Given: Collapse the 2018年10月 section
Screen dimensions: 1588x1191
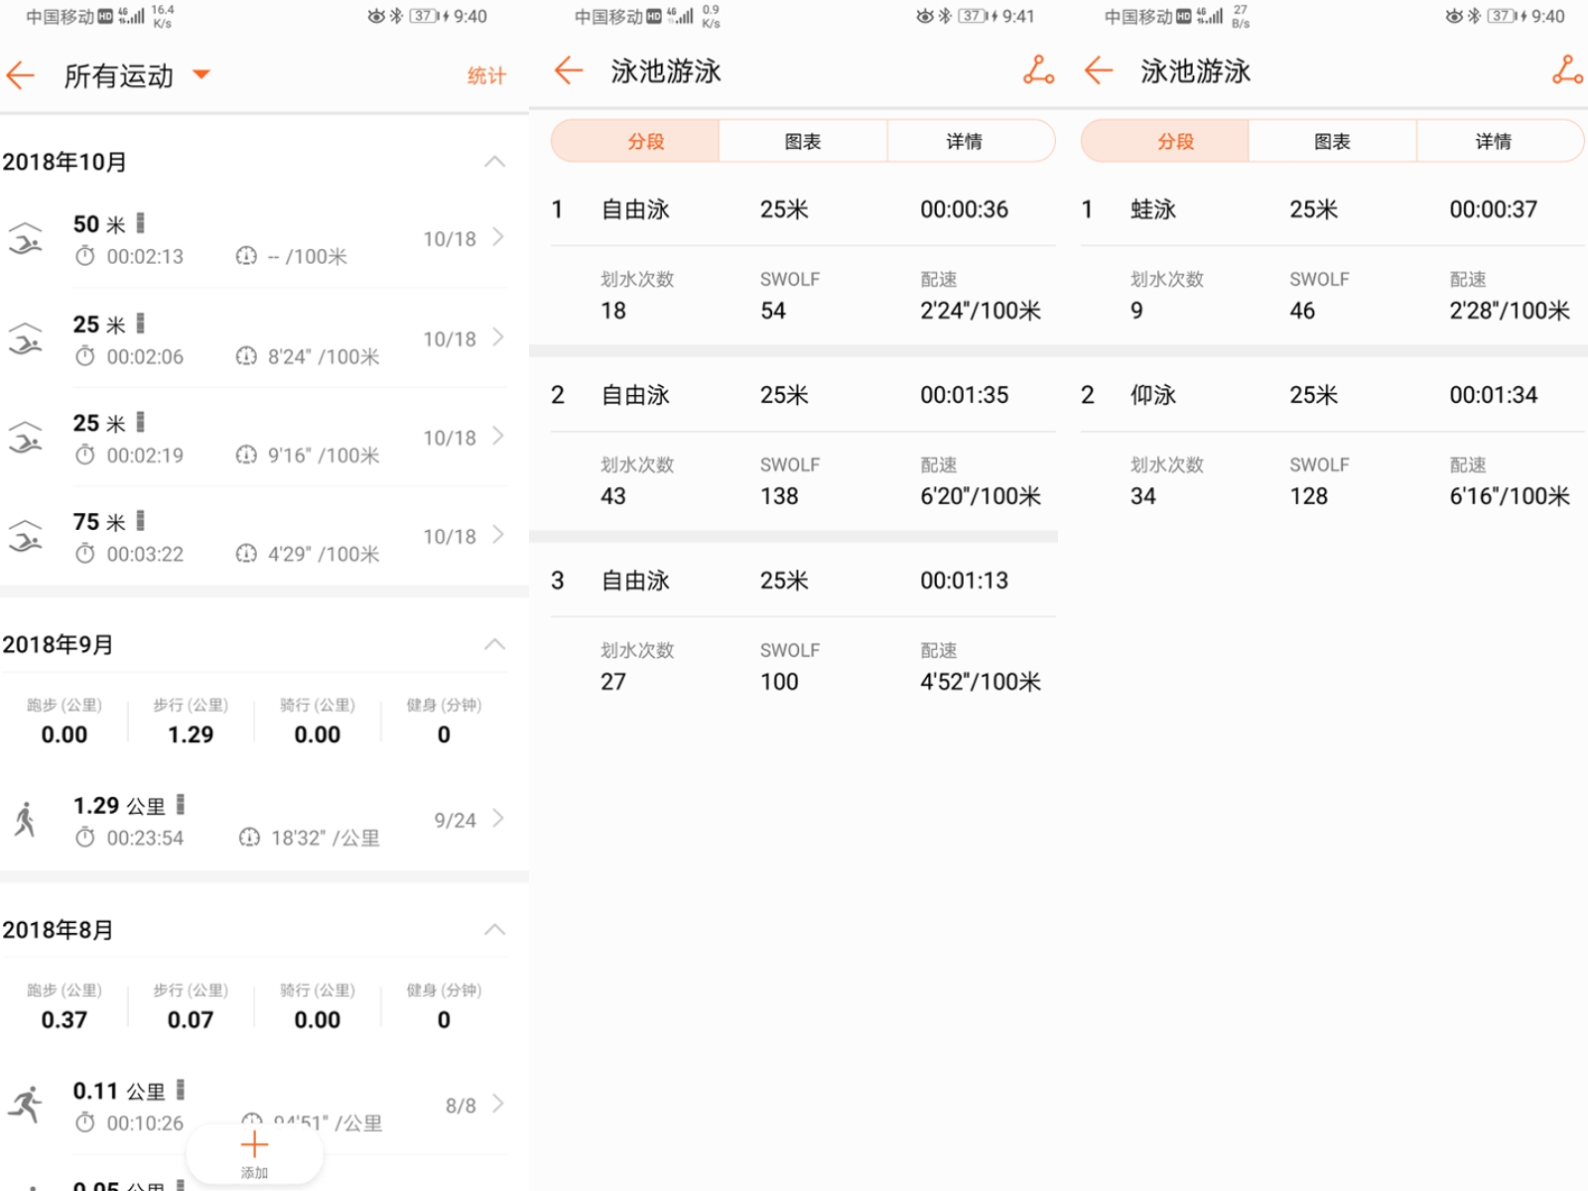Looking at the screenshot, I should (x=494, y=161).
